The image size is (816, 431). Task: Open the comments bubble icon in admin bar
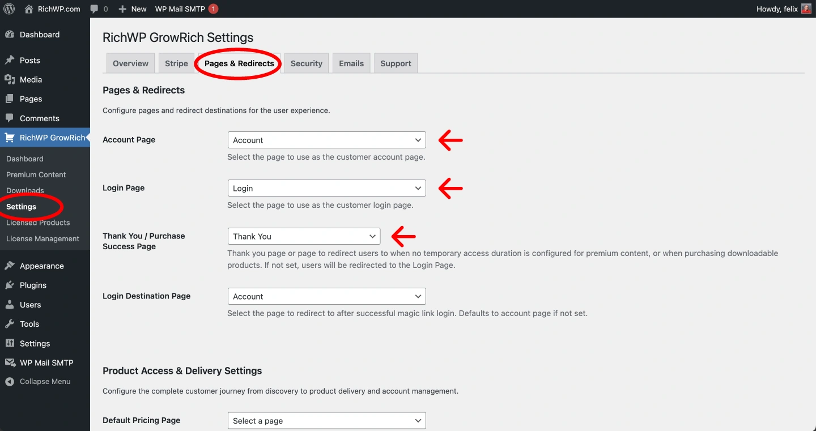(x=95, y=8)
